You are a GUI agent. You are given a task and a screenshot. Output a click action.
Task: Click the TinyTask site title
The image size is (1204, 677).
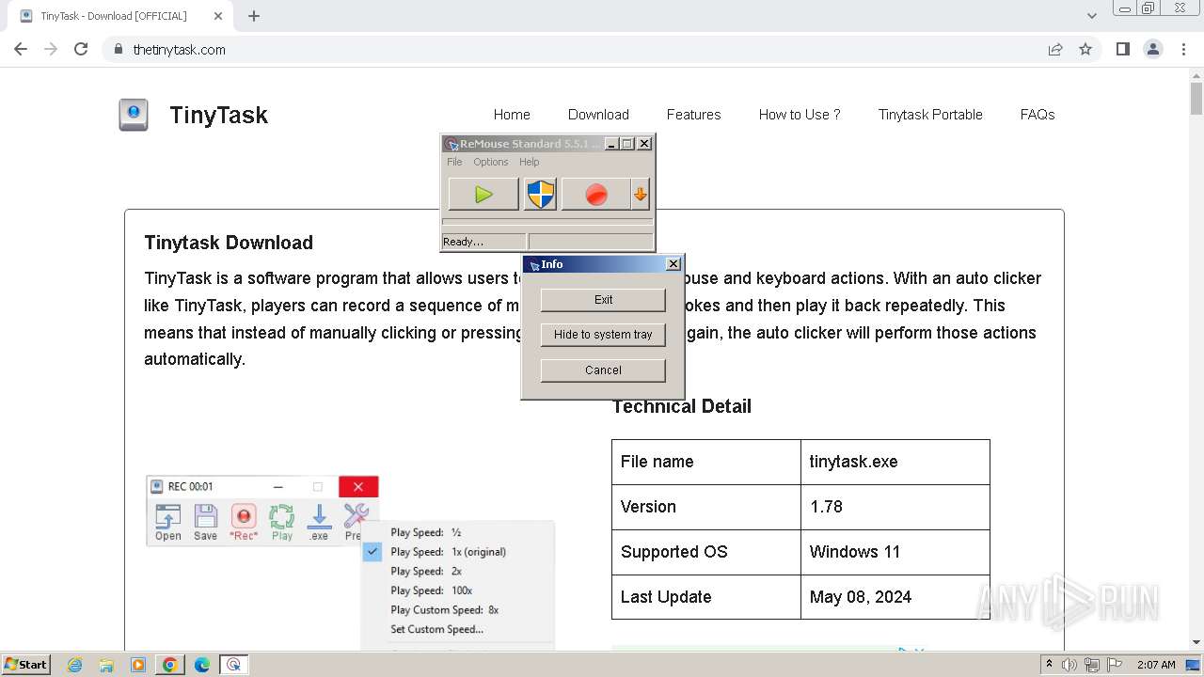(x=218, y=115)
